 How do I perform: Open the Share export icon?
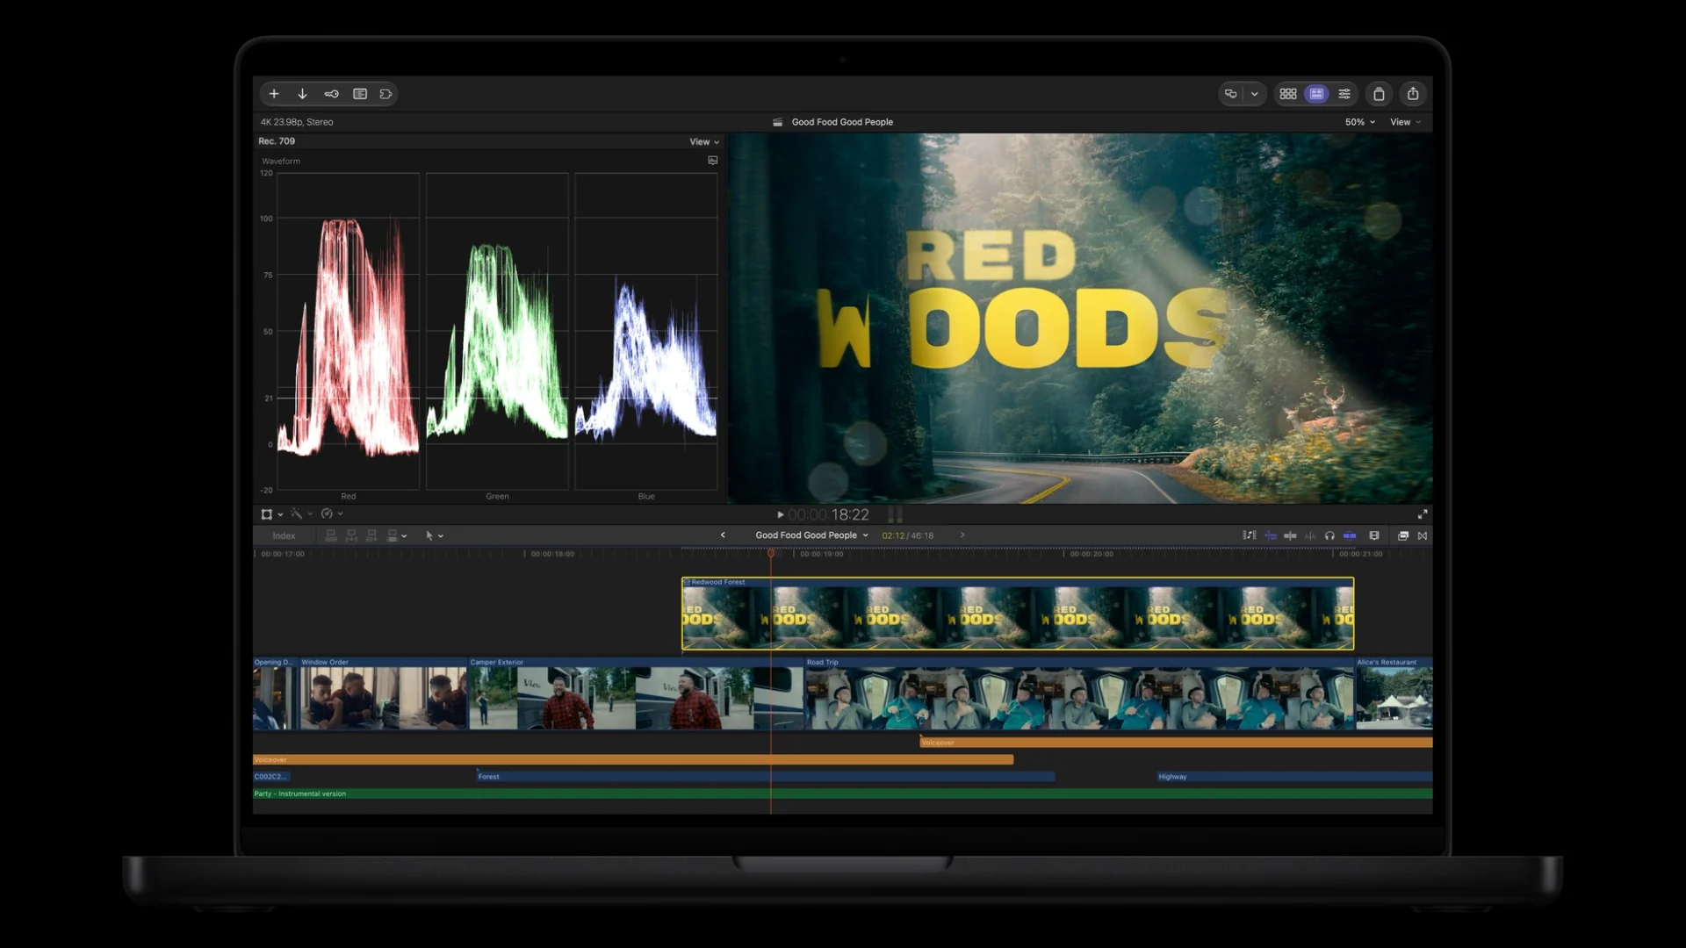tap(1413, 94)
